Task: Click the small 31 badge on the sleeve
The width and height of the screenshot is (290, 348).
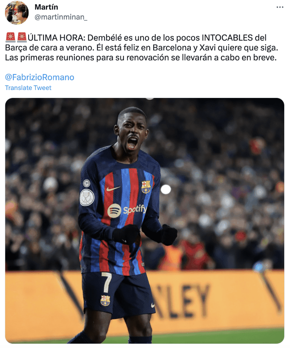Action: 87,183
